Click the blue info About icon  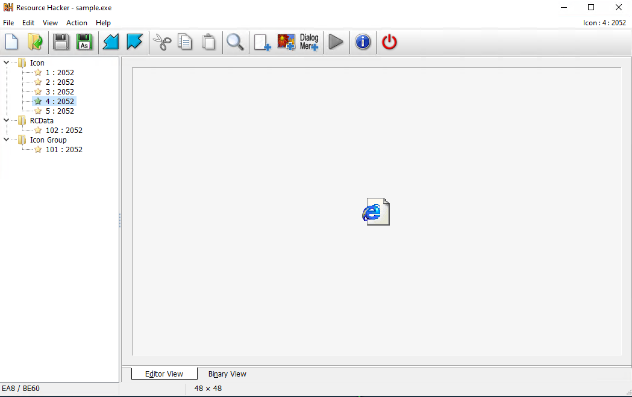click(363, 42)
